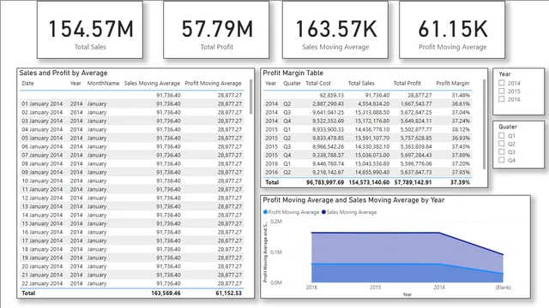Click the '38.12%' profit margin cell
This screenshot has height=308, width=549.
[x=461, y=129]
